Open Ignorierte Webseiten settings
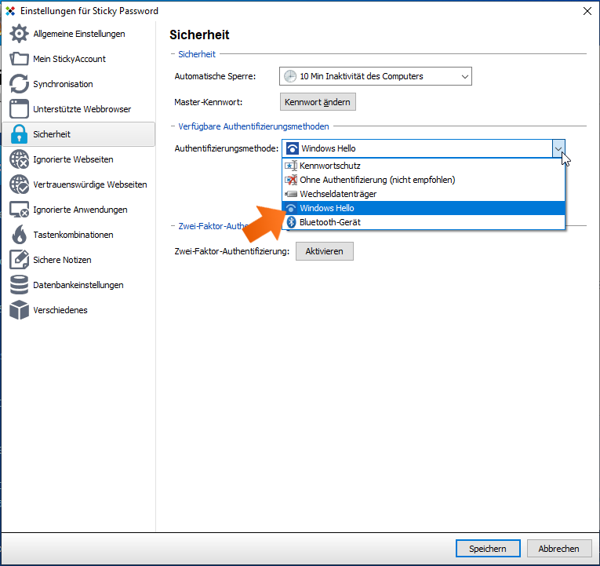Image resolution: width=600 pixels, height=566 pixels. pos(79,159)
